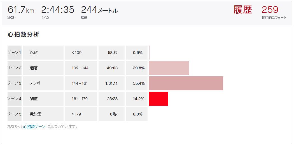Click the 49:03 time cell
Screen dimensions: 294x146
(x=111, y=68)
